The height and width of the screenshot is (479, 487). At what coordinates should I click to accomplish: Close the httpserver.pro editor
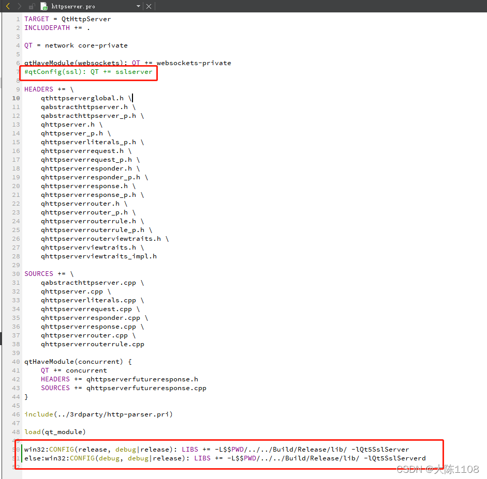click(x=149, y=6)
